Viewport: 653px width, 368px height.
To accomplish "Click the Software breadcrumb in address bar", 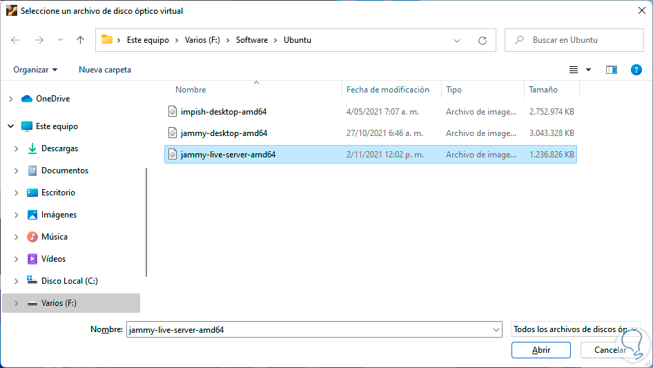I will [x=252, y=40].
